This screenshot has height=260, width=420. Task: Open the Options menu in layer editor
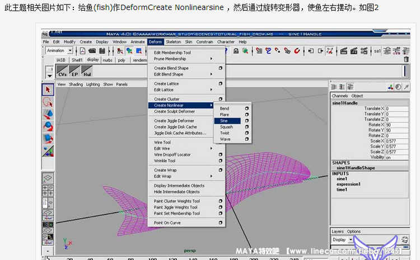(353, 231)
